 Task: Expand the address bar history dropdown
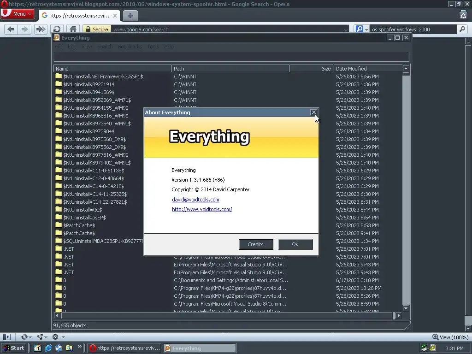click(x=346, y=29)
